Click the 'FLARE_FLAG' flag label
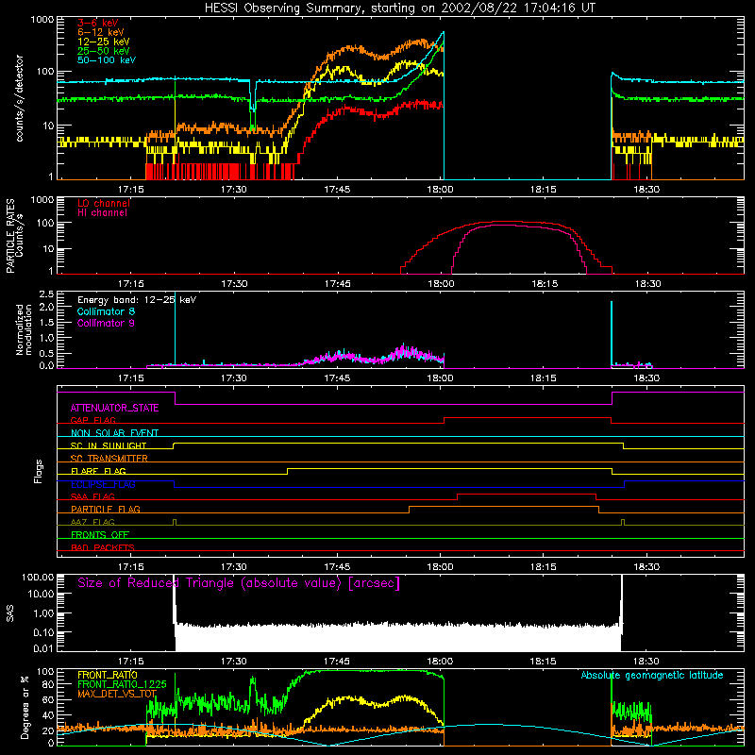The height and width of the screenshot is (755, 755). (x=98, y=471)
